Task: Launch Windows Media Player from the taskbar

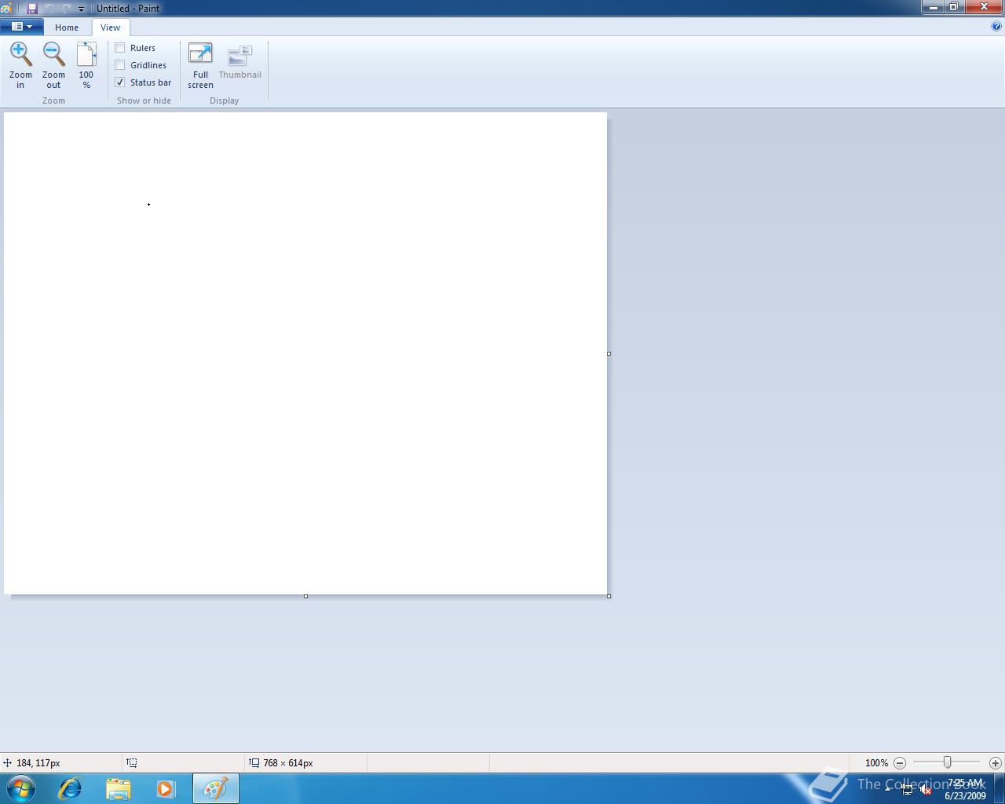Action: coord(166,788)
